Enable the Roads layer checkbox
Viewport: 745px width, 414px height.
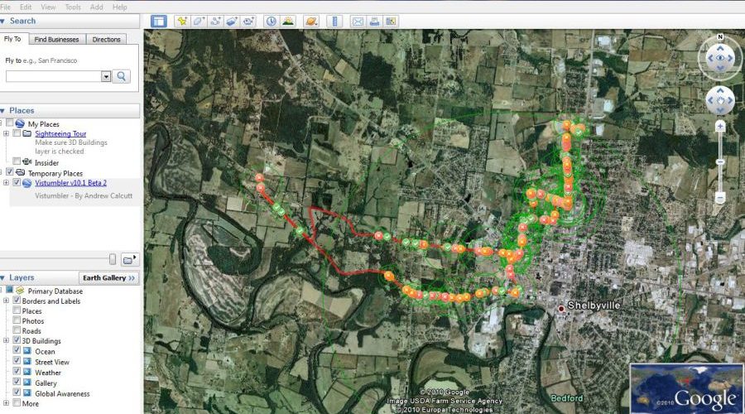click(17, 331)
